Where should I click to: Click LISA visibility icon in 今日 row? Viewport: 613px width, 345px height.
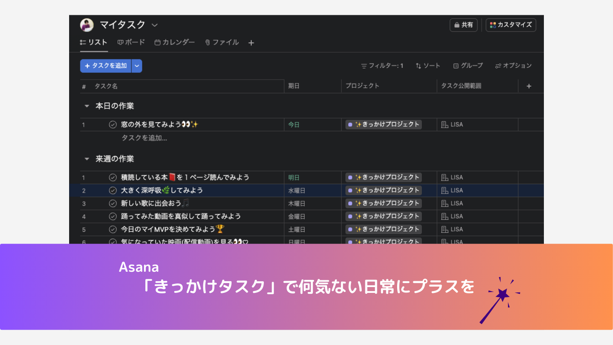[445, 125]
